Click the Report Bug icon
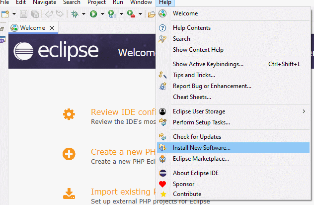Image resolution: width=314 pixels, height=205 pixels. tap(162, 86)
